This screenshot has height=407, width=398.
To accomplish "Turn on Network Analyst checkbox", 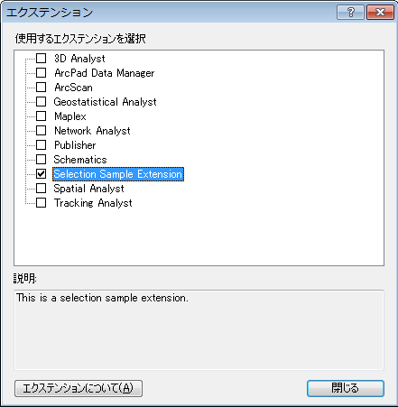I will (42, 130).
